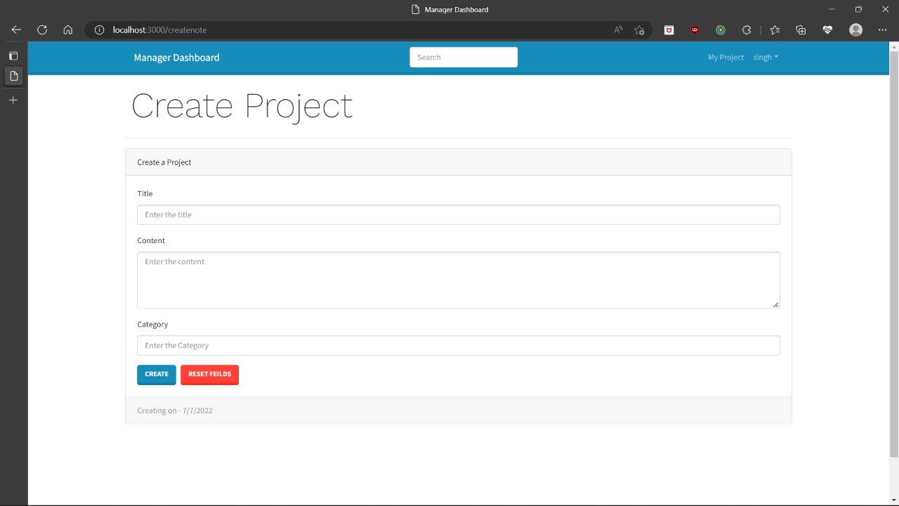The width and height of the screenshot is (899, 506).
Task: Open the uBlock Origin extension
Action: 695,30
